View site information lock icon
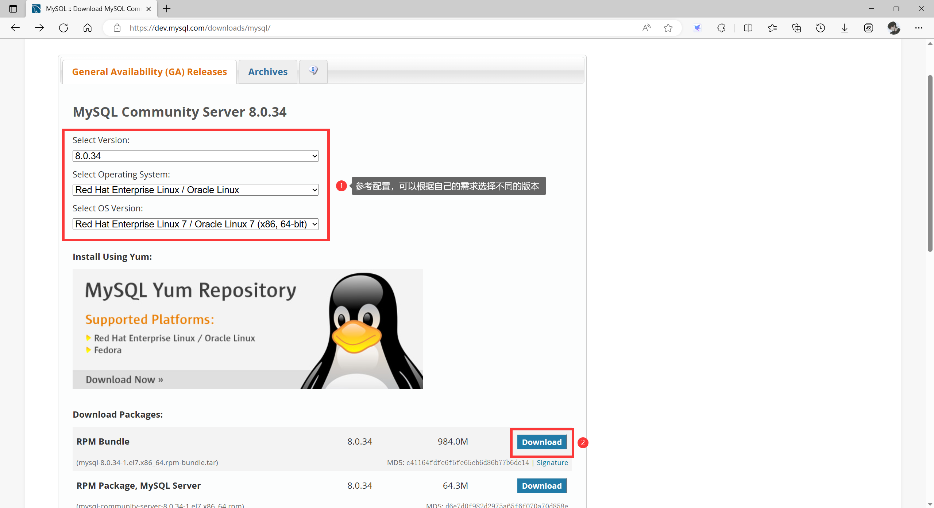934x508 pixels. pos(117,28)
